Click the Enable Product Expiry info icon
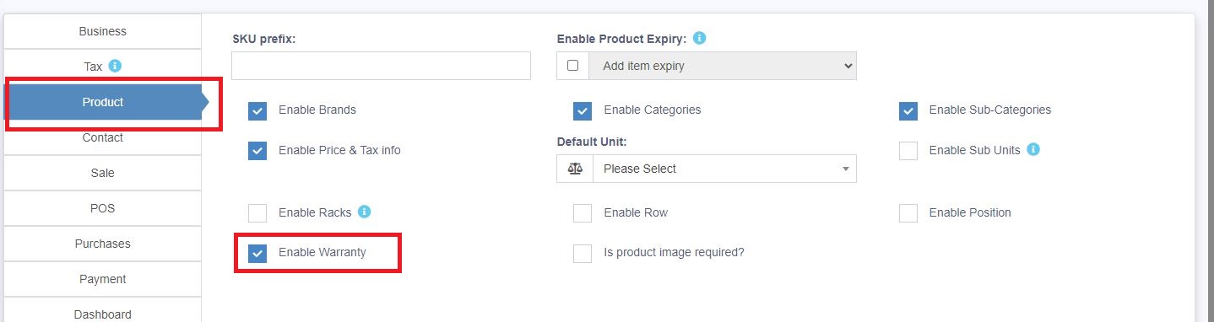This screenshot has height=322, width=1214. (x=699, y=39)
